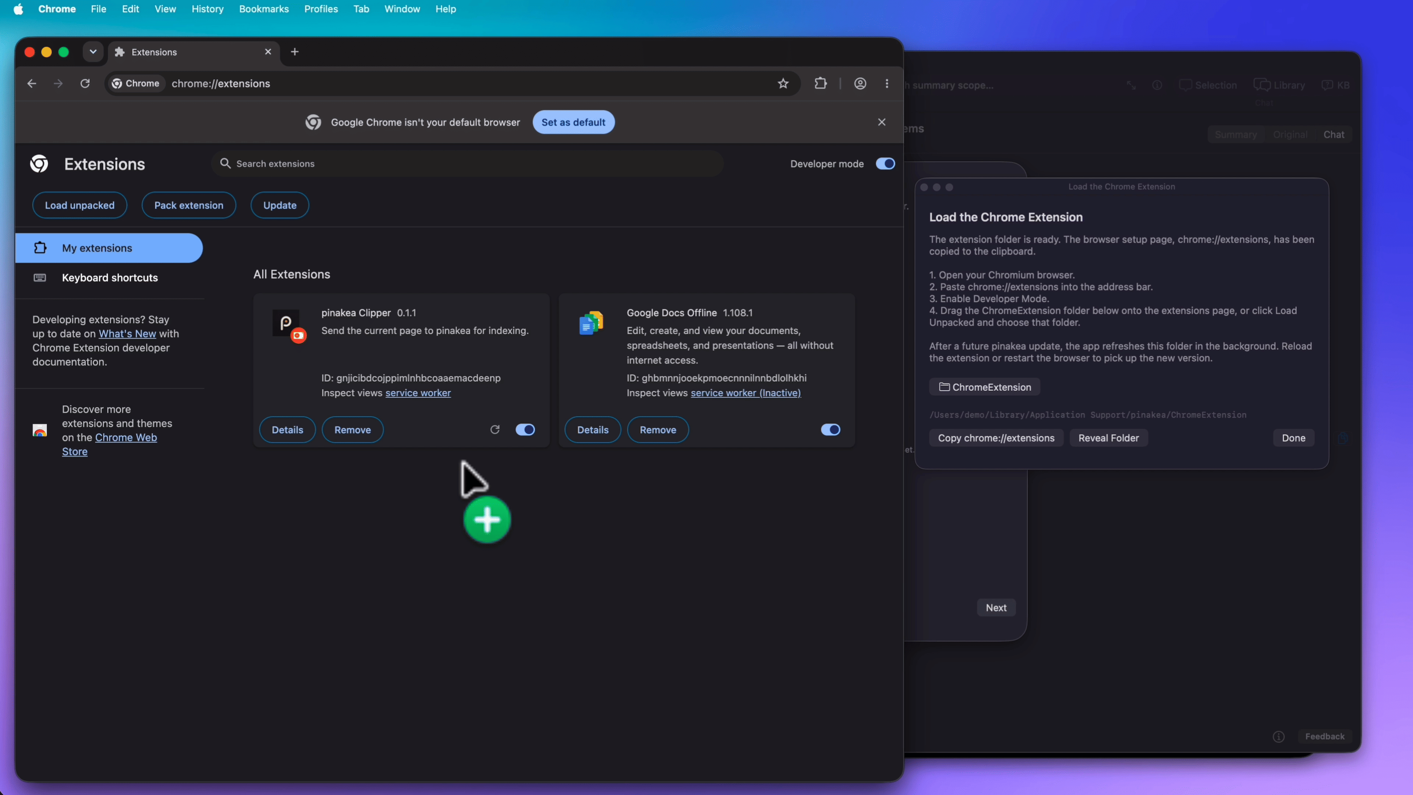Click Next in the pinakea window
Image resolution: width=1413 pixels, height=795 pixels.
(x=996, y=607)
